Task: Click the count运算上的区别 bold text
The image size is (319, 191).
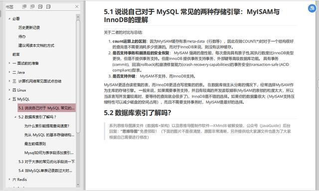Action: pos(129,41)
